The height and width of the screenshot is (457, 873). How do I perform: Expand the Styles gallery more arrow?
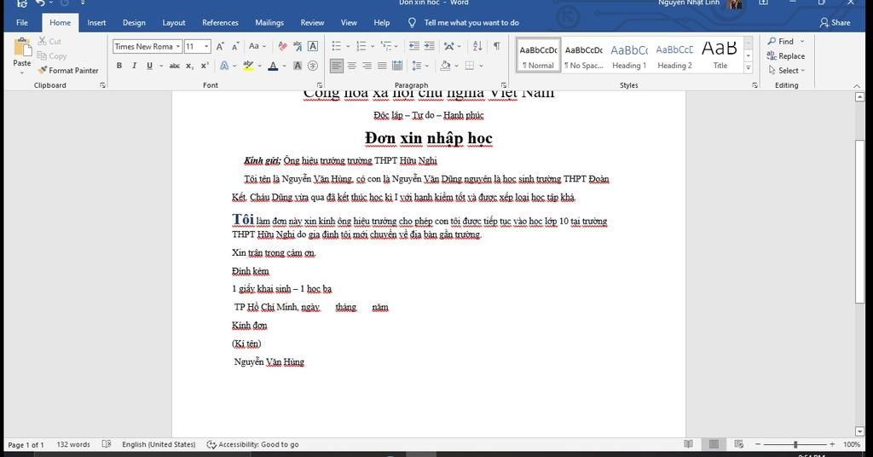pyautogui.click(x=749, y=68)
